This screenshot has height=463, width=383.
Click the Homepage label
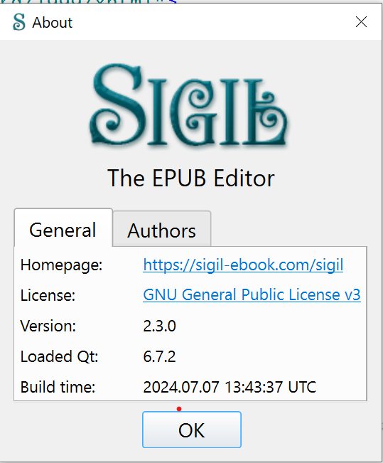[61, 265]
